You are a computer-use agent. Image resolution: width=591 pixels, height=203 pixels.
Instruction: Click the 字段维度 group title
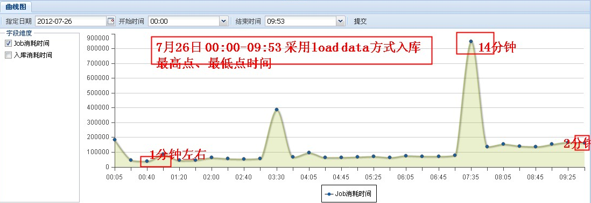point(19,33)
